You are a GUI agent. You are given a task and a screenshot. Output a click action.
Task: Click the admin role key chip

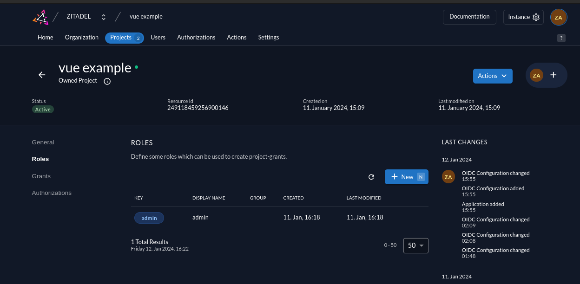click(x=149, y=218)
